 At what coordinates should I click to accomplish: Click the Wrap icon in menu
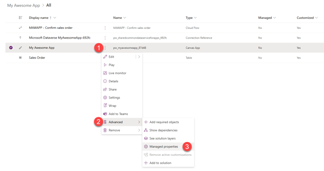pos(105,106)
